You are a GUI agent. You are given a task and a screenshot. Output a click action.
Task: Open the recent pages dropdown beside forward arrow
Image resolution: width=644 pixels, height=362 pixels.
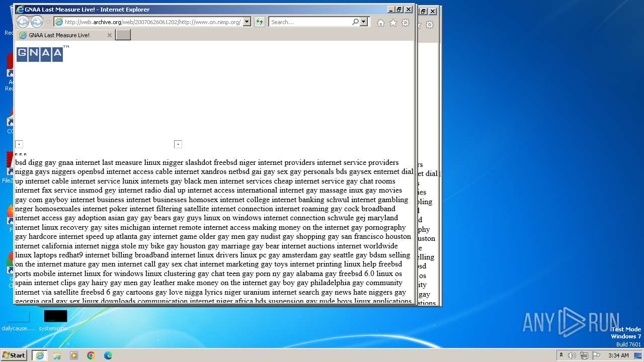tap(48, 22)
